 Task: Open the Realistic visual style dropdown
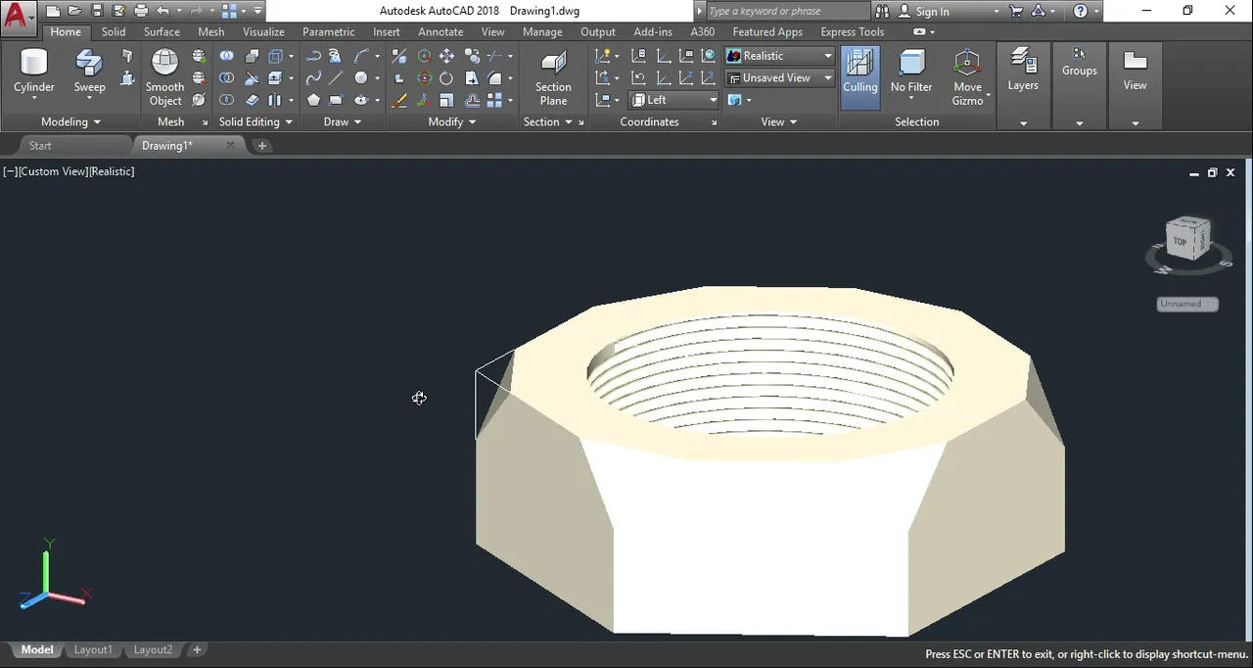pyautogui.click(x=779, y=56)
